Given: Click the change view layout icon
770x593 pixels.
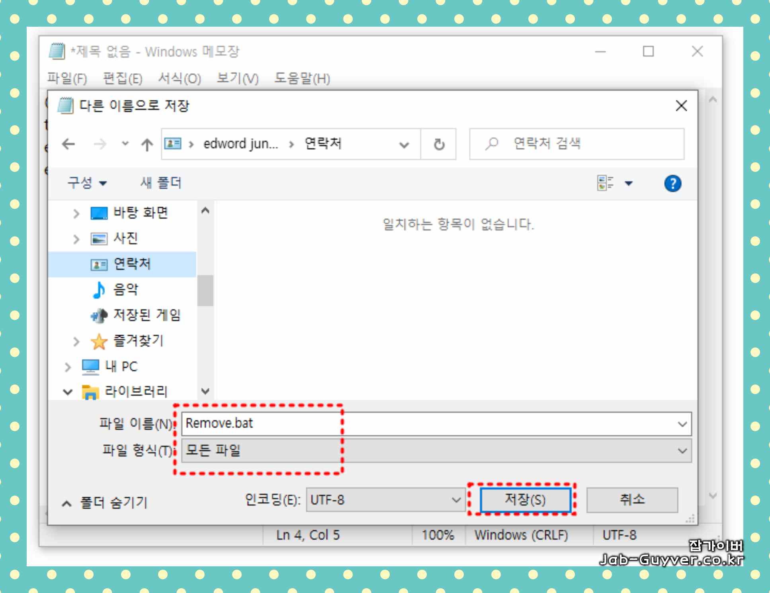Looking at the screenshot, I should tap(605, 183).
